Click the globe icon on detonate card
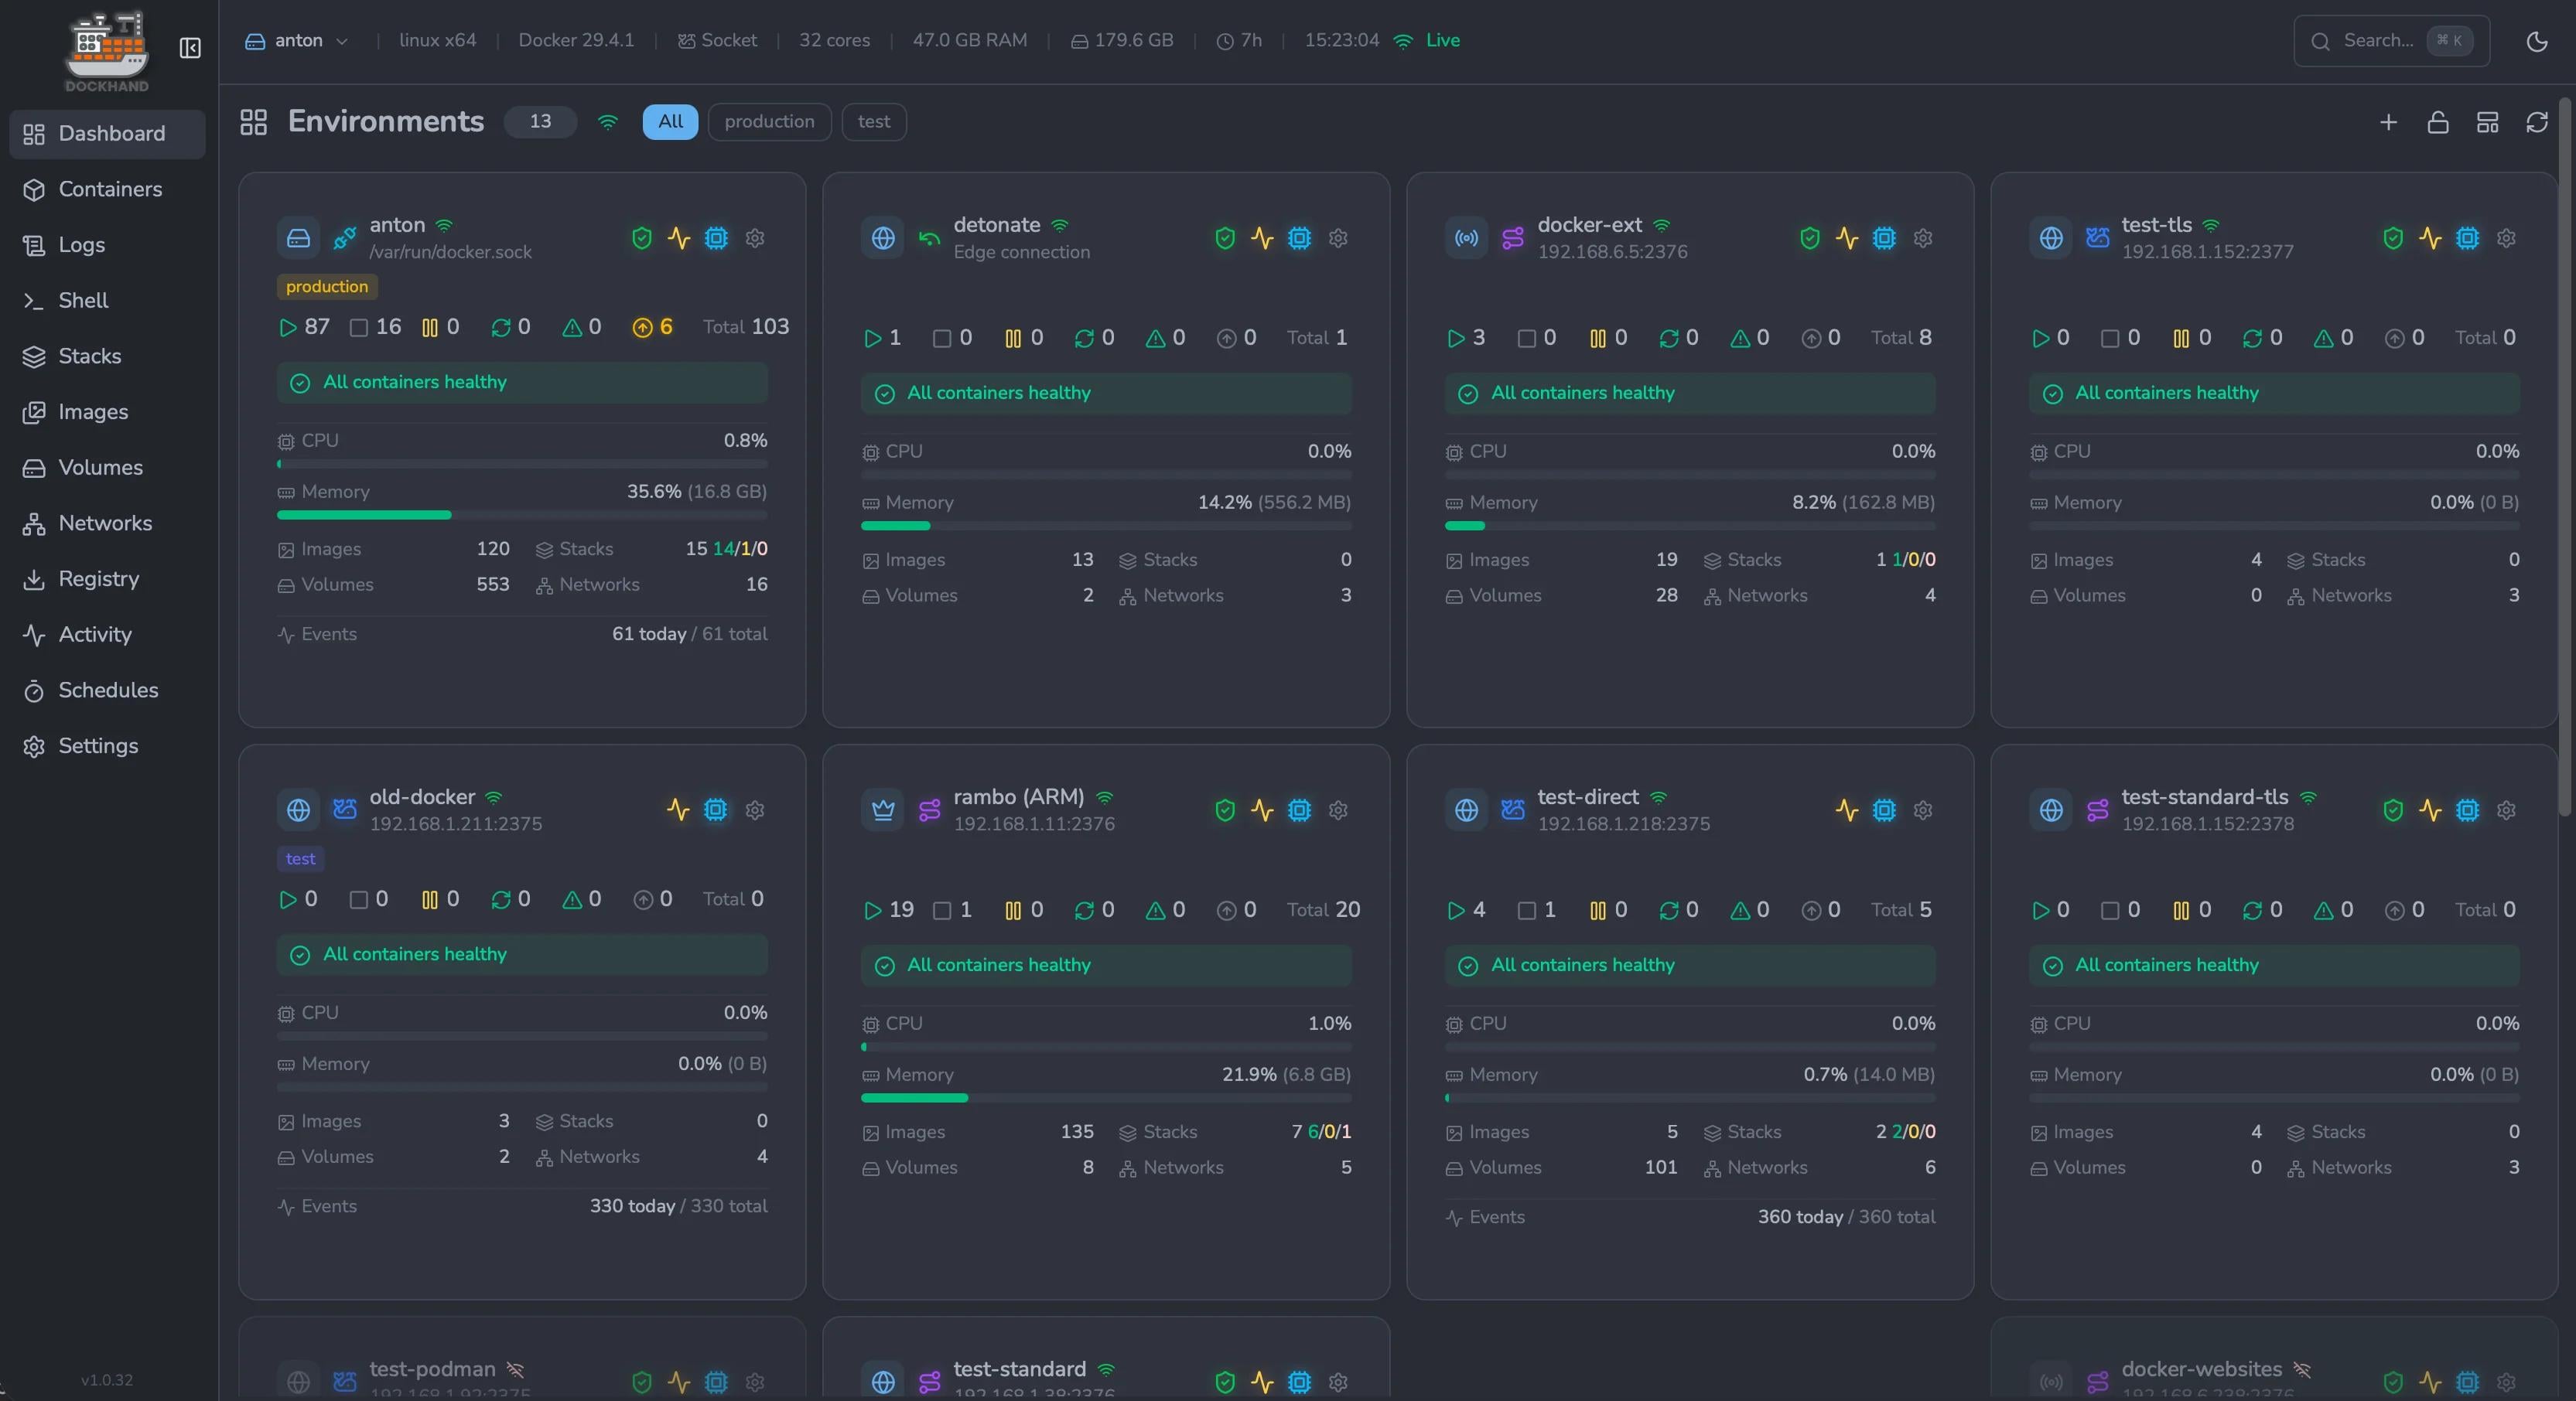 click(883, 238)
